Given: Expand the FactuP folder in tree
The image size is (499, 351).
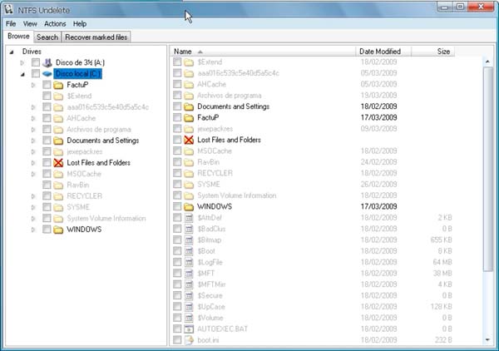Looking at the screenshot, I should [33, 85].
